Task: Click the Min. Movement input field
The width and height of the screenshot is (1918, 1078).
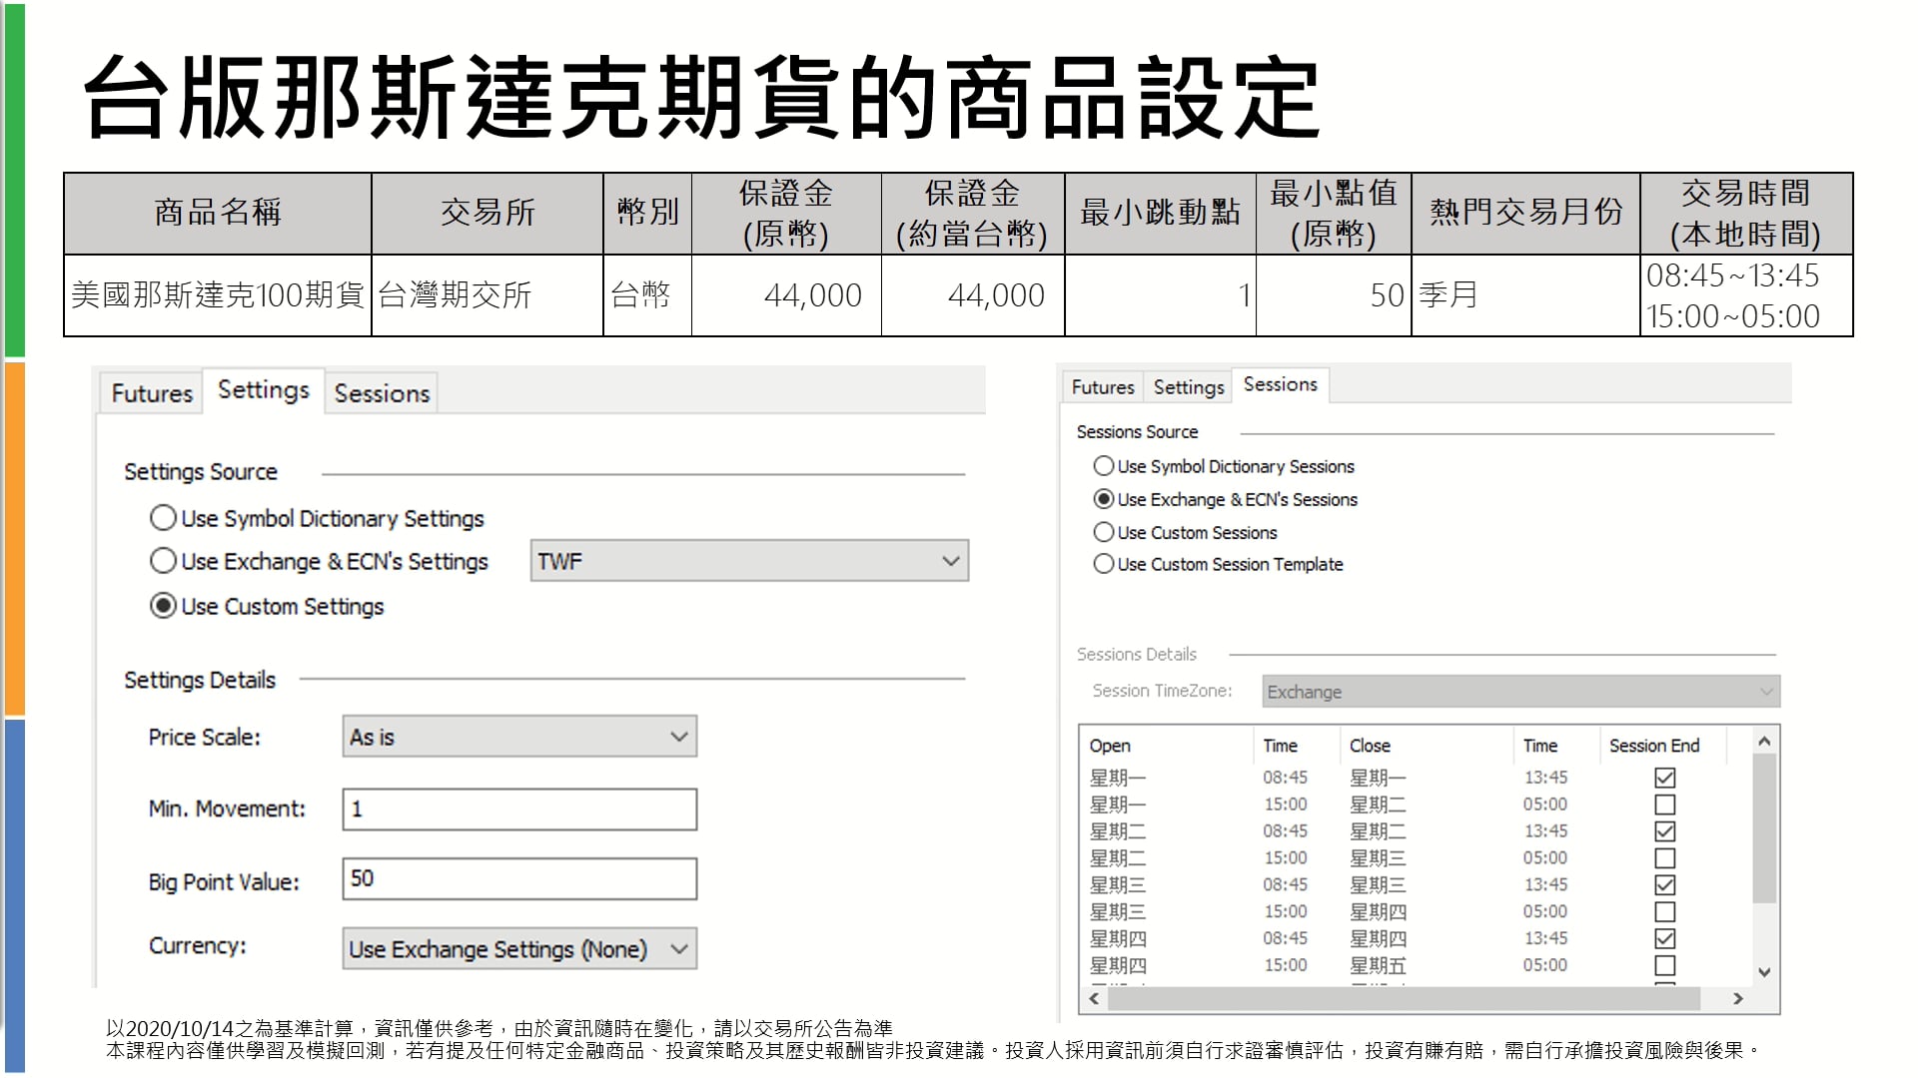Action: coord(519,809)
